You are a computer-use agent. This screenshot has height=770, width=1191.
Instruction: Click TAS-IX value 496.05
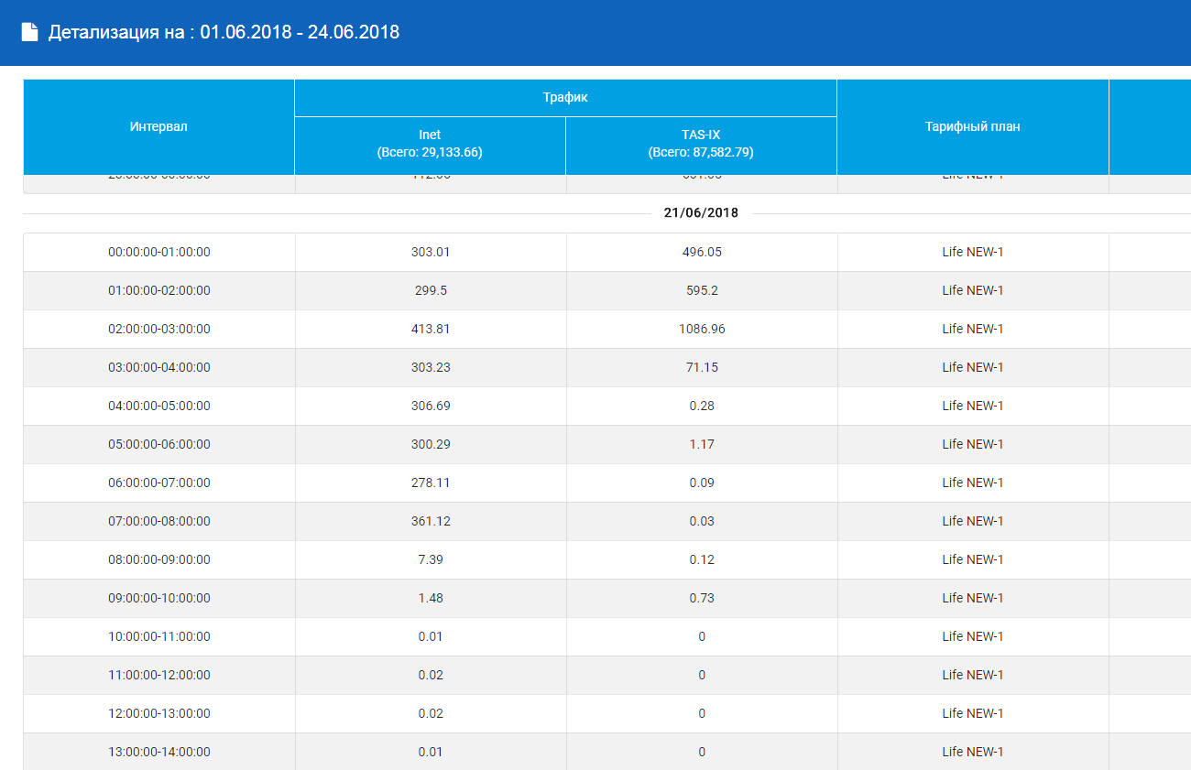(702, 252)
